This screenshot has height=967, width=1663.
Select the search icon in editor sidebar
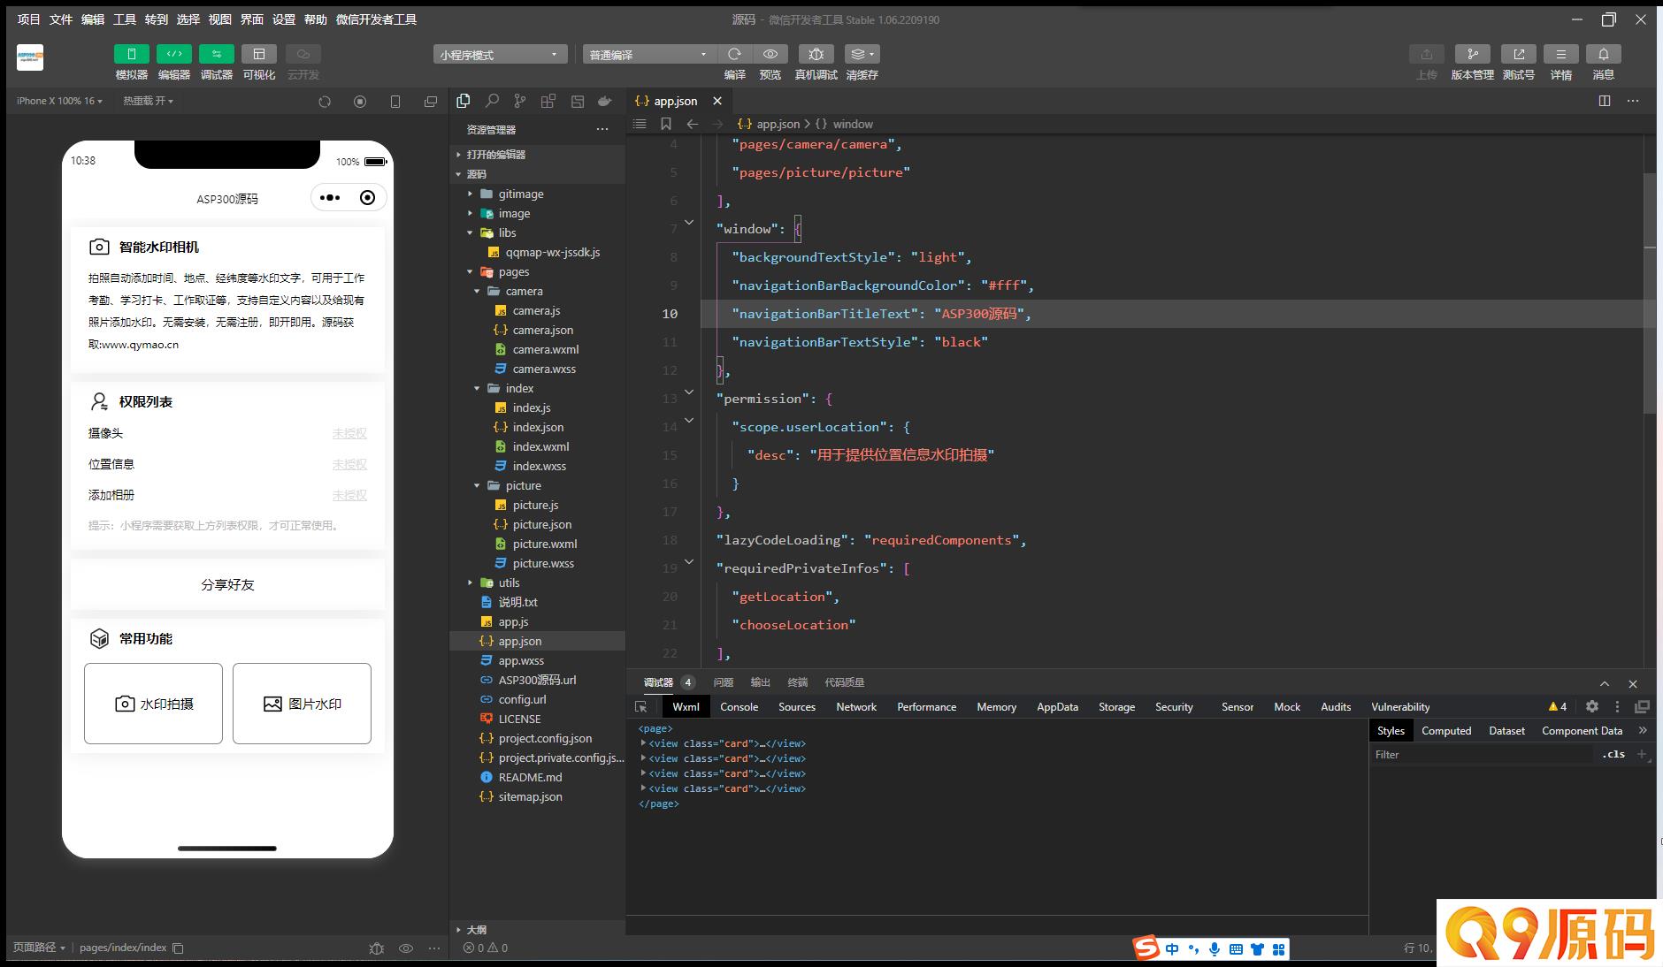(x=492, y=101)
